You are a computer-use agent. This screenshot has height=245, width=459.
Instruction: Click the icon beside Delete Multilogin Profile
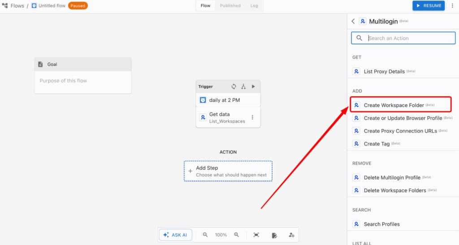point(356,177)
